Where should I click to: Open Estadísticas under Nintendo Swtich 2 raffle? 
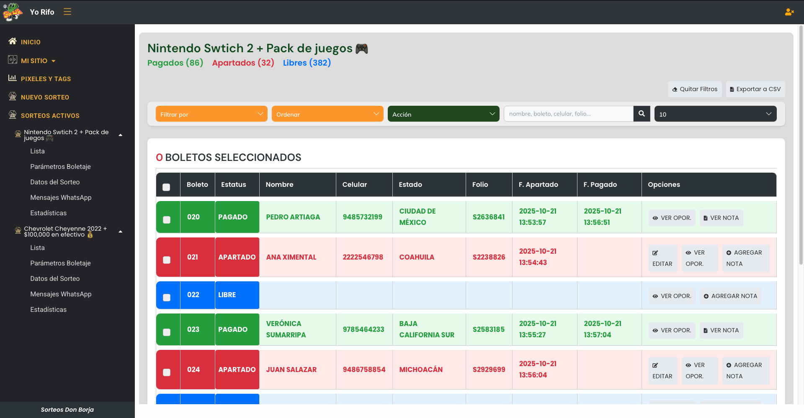coord(48,213)
